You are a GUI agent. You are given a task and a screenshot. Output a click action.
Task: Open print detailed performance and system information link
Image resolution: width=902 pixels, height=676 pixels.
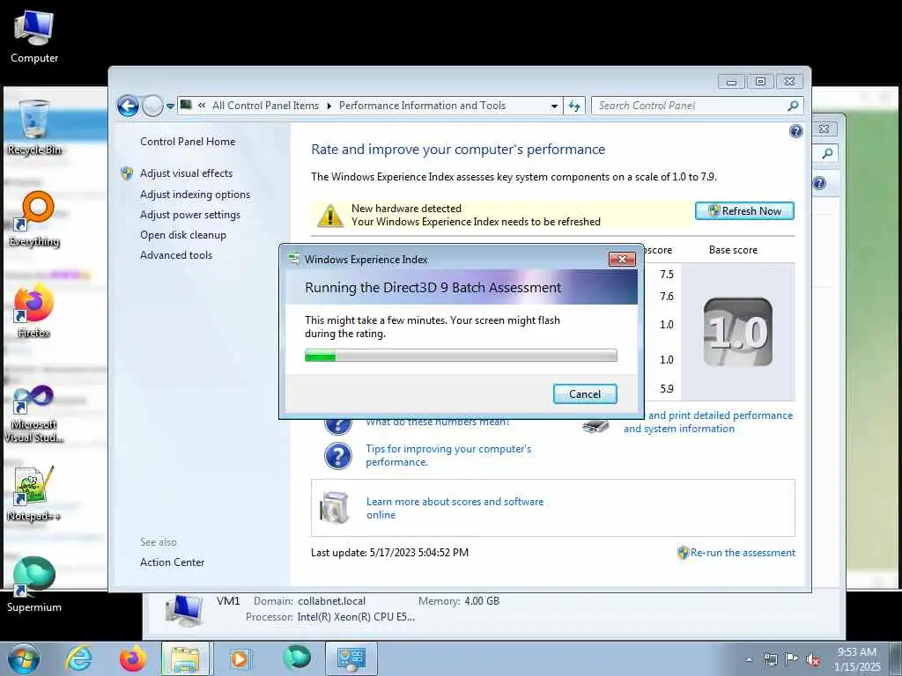[708, 422]
